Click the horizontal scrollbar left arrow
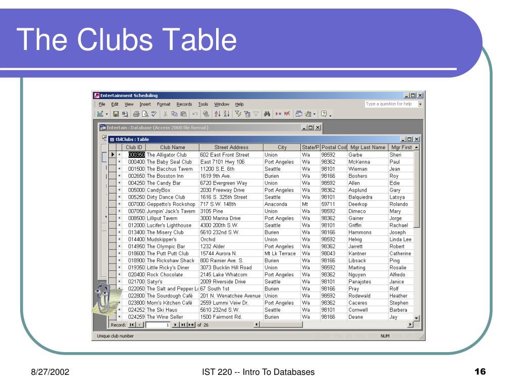 coord(256,325)
